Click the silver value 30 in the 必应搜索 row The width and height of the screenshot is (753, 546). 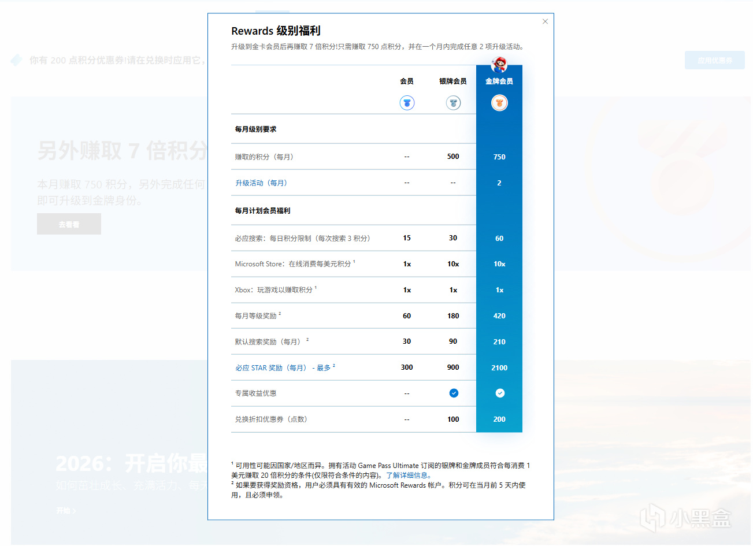point(453,238)
